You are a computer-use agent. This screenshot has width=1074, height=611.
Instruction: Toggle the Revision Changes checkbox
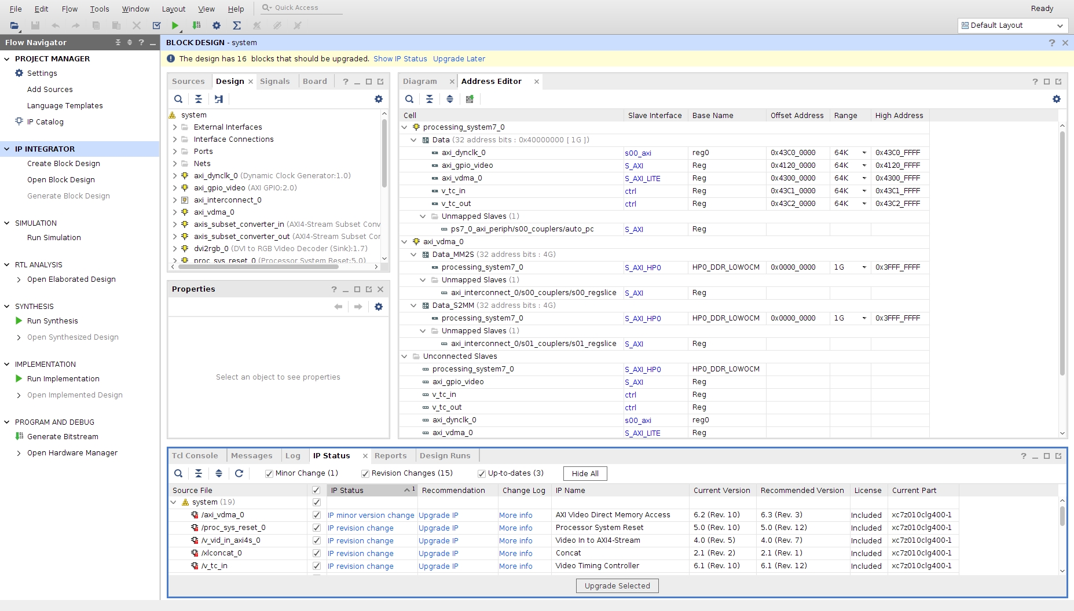coord(365,473)
